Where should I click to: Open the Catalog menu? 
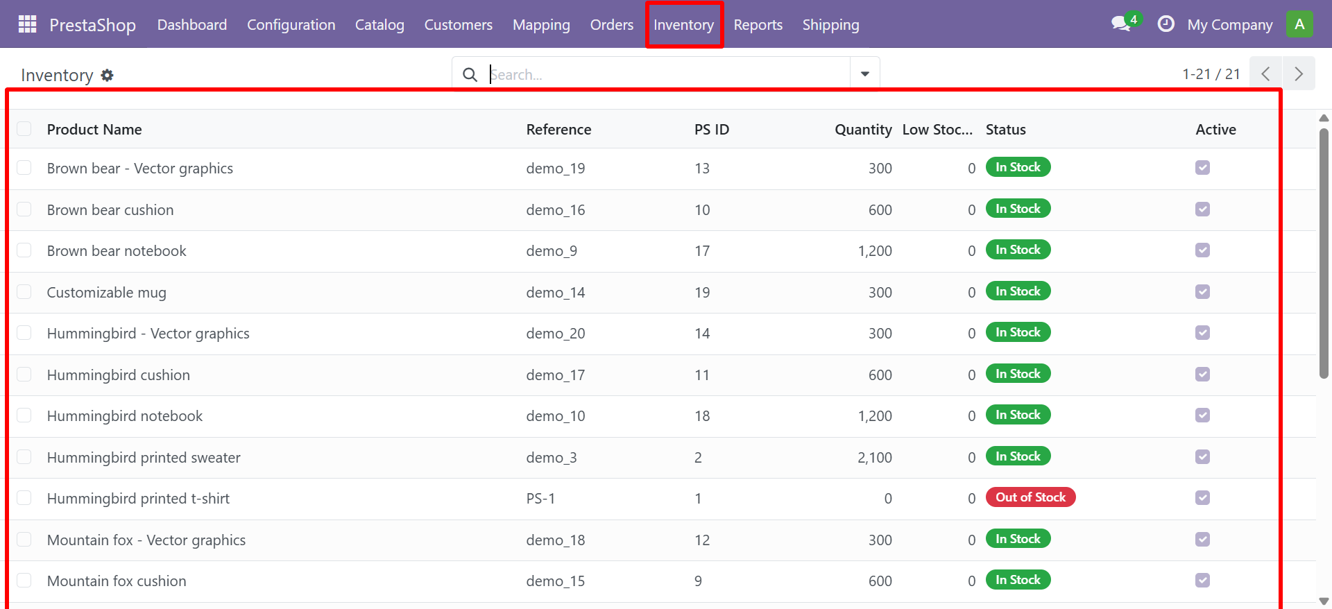click(379, 25)
